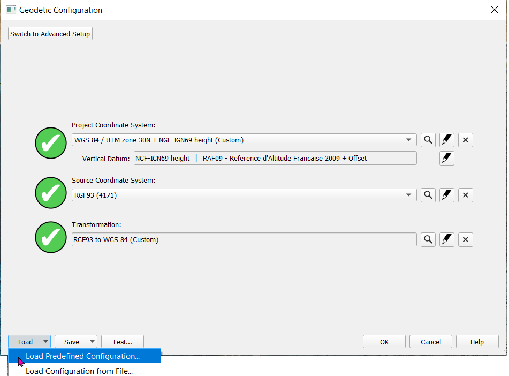This screenshot has height=376, width=509.
Task: Edit the RGF93 to WGS 84 transformation
Action: pyautogui.click(x=447, y=240)
